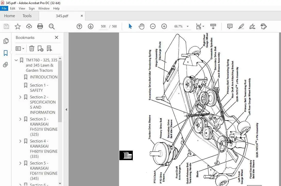Click the upload to cloud icon
Viewport: 281px width, 186px height.
[29, 26]
